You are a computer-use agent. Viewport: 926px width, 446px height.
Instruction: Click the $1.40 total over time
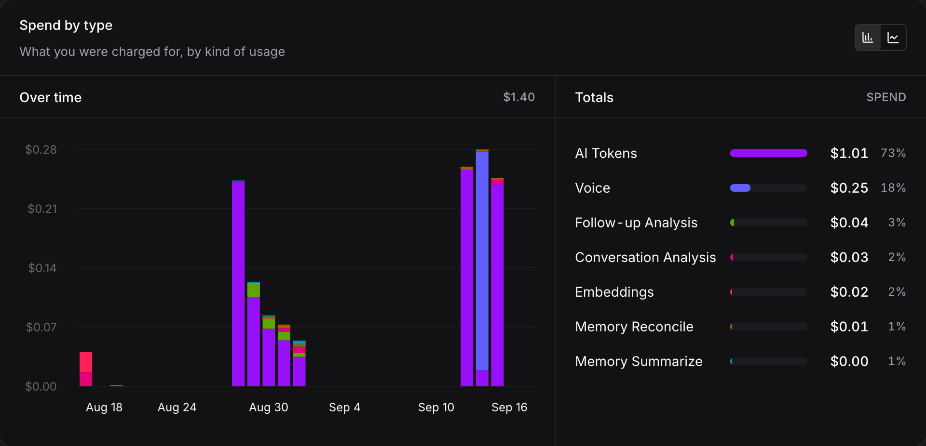[x=519, y=97]
